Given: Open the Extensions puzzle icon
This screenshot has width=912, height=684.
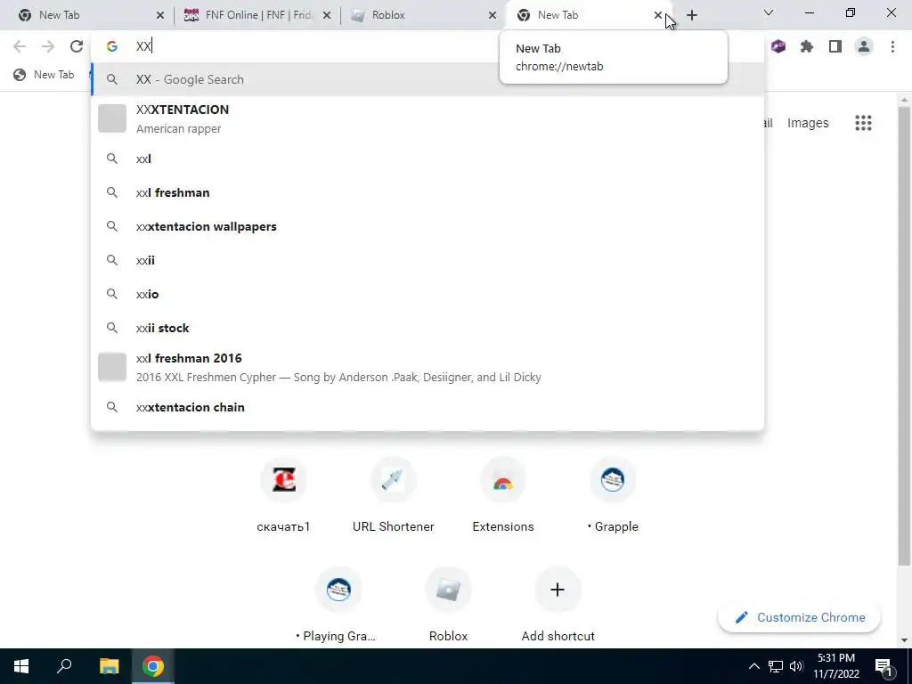Looking at the screenshot, I should pos(807,46).
